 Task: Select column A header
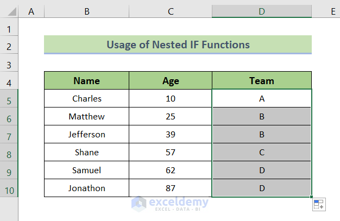[31, 11]
